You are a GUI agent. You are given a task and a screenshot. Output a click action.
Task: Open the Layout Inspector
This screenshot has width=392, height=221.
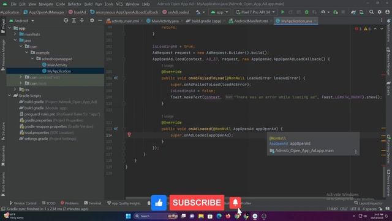369,203
